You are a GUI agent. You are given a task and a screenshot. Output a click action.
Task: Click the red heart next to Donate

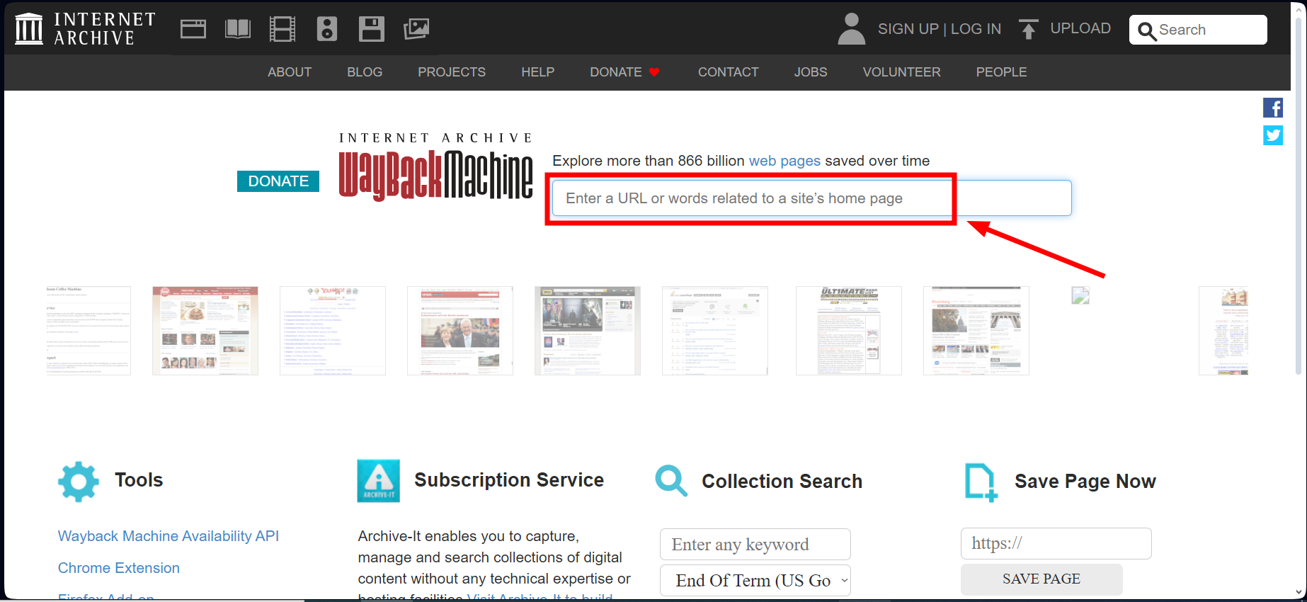point(654,72)
